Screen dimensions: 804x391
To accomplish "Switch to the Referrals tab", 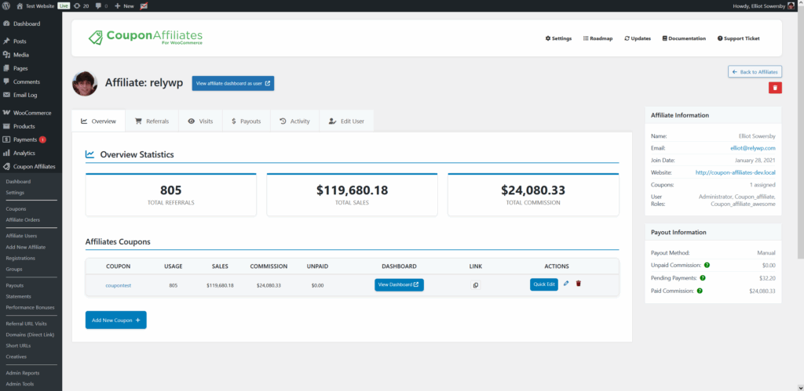I will click(152, 121).
